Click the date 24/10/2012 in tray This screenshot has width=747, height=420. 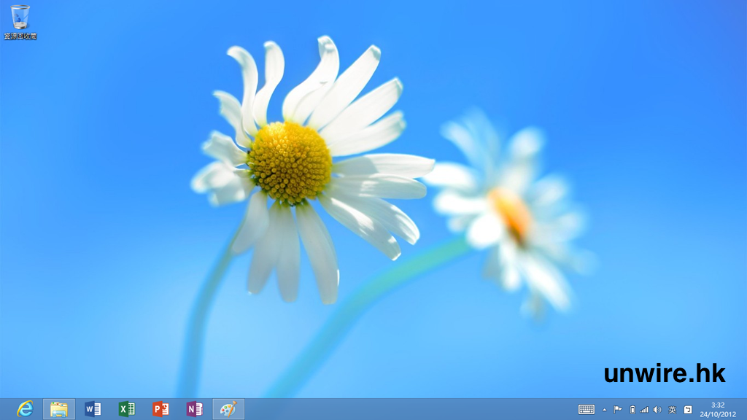pyautogui.click(x=718, y=414)
